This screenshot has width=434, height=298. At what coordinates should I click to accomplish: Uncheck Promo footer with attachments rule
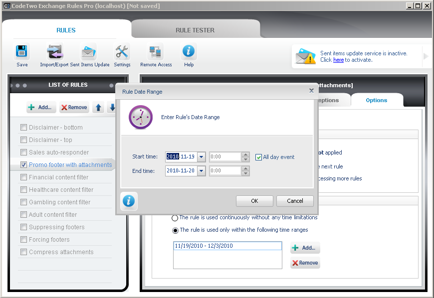pos(23,165)
